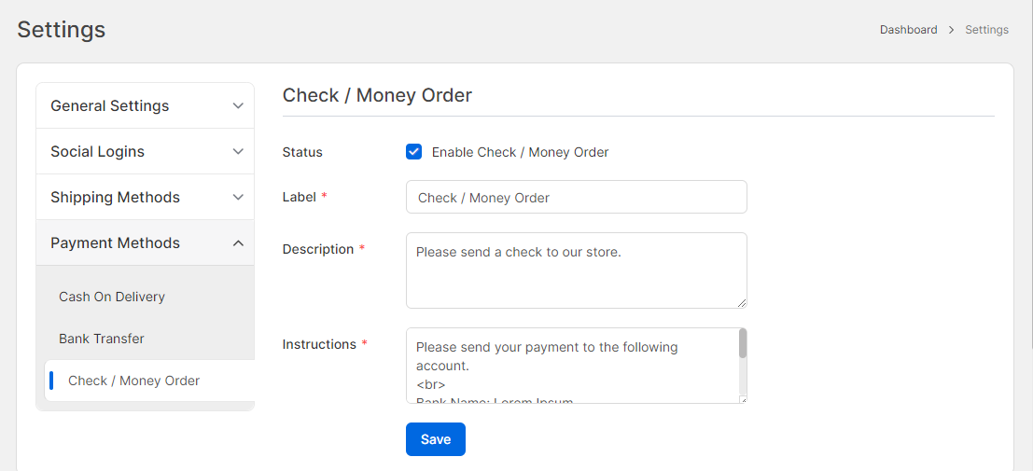1033x471 pixels.
Task: Open Bank Transfer settings
Action: click(x=102, y=339)
